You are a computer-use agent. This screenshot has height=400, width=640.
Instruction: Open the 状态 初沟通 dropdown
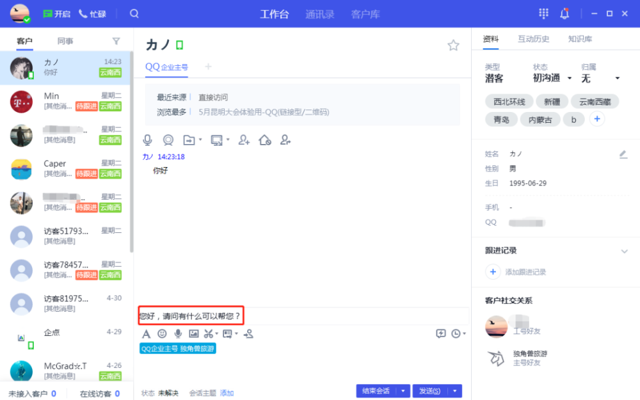(552, 77)
